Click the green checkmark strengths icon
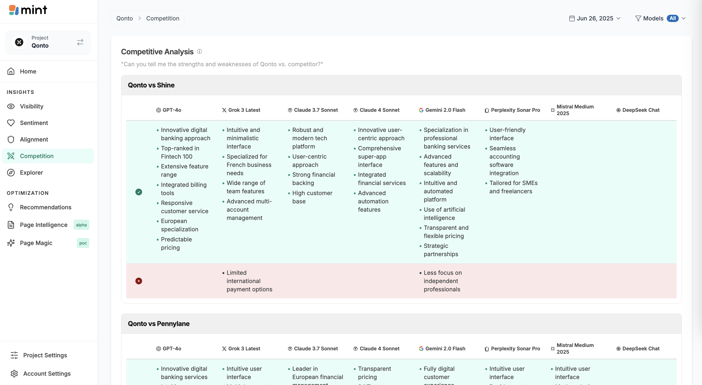702x385 pixels. tap(139, 192)
